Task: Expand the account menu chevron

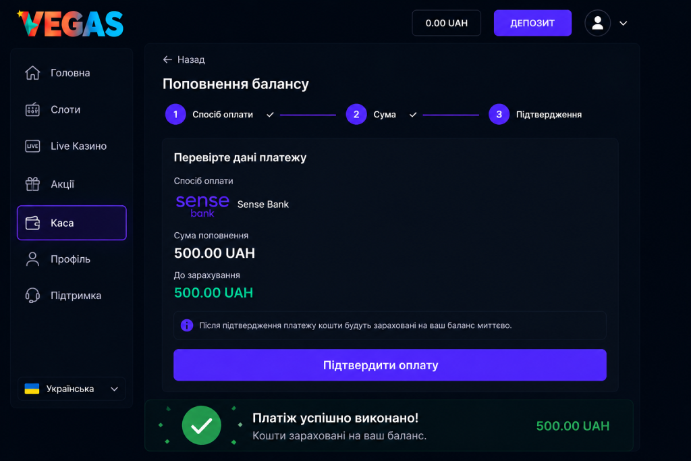Action: (x=623, y=24)
